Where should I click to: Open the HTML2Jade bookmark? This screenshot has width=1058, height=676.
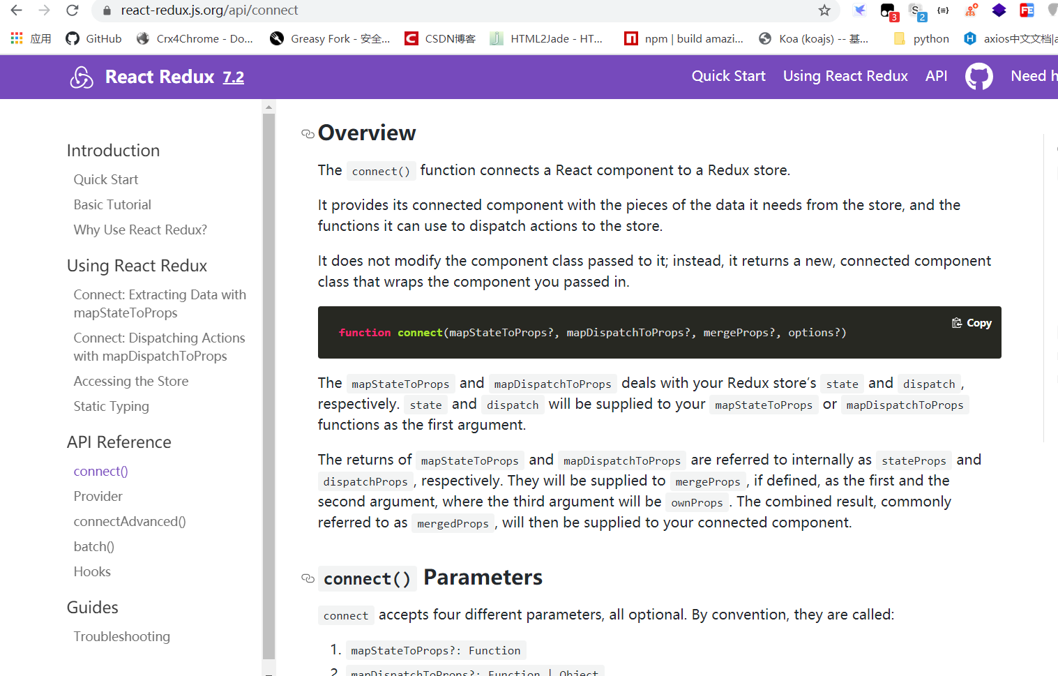(546, 38)
